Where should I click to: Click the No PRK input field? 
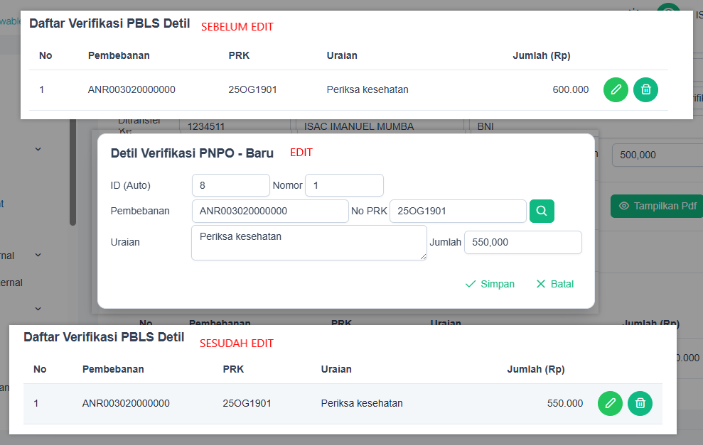point(458,211)
